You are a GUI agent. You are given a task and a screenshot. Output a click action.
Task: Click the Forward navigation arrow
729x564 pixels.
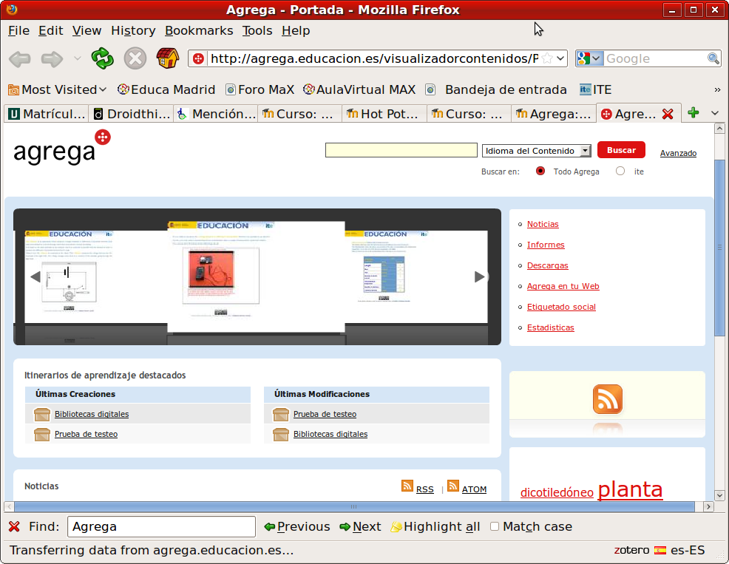point(52,59)
